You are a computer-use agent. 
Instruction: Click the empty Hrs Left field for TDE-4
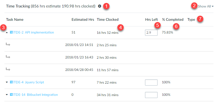(x=151, y=83)
